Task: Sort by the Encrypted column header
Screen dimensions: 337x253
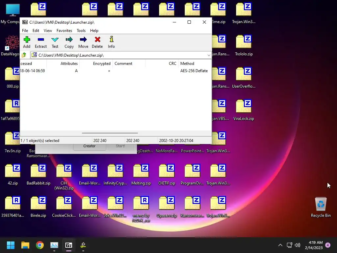Action: [x=96, y=64]
